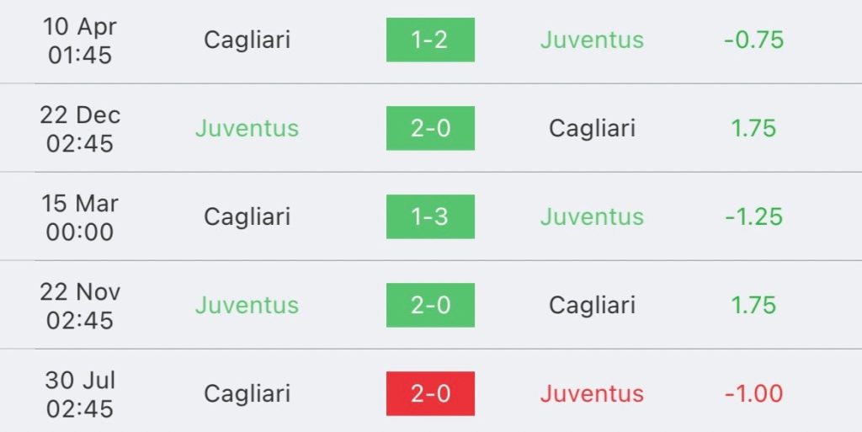Click the -0.75 handicap value

(753, 40)
